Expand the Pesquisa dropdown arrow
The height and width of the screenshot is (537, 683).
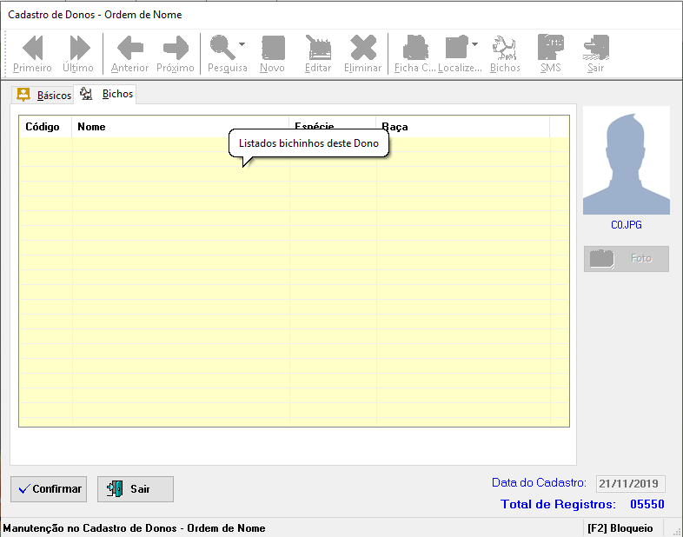[242, 44]
